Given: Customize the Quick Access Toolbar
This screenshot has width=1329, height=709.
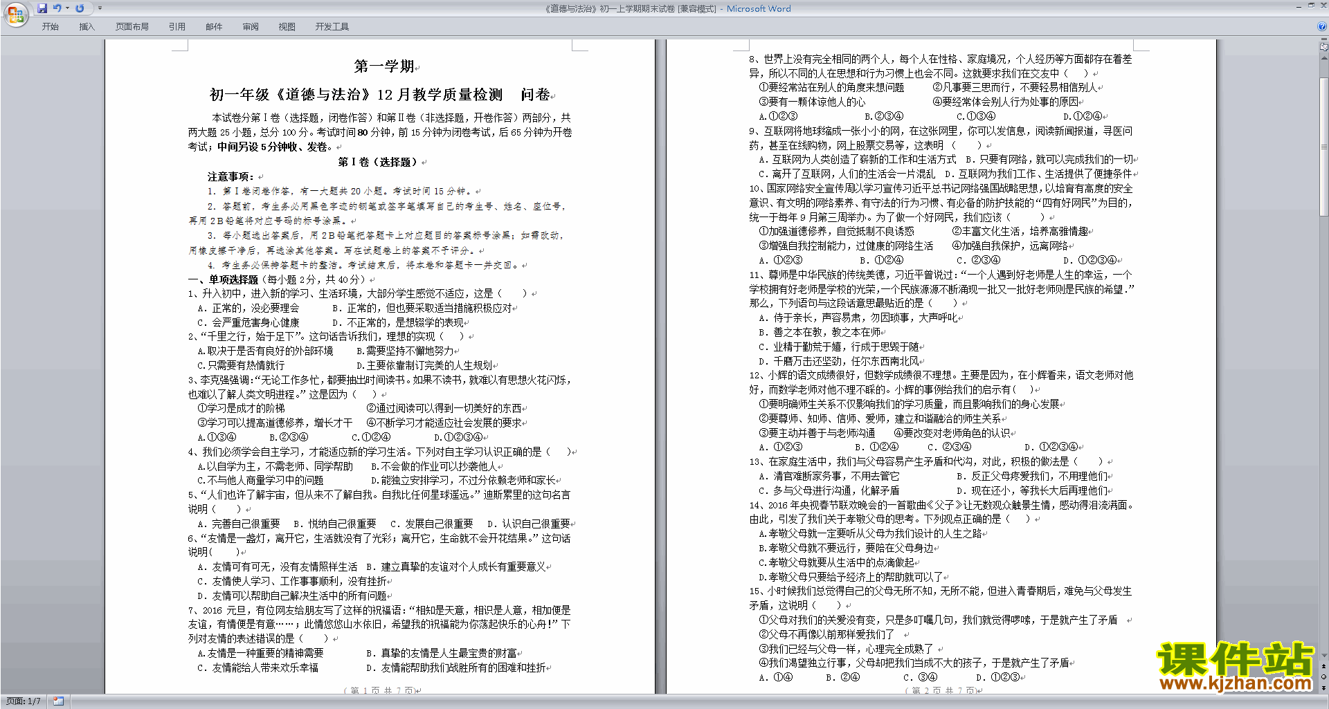Looking at the screenshot, I should 100,8.
